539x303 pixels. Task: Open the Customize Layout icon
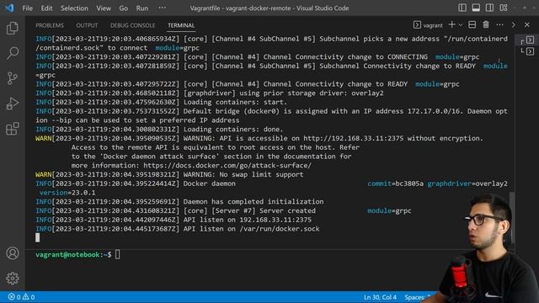pyautogui.click(x=504, y=8)
